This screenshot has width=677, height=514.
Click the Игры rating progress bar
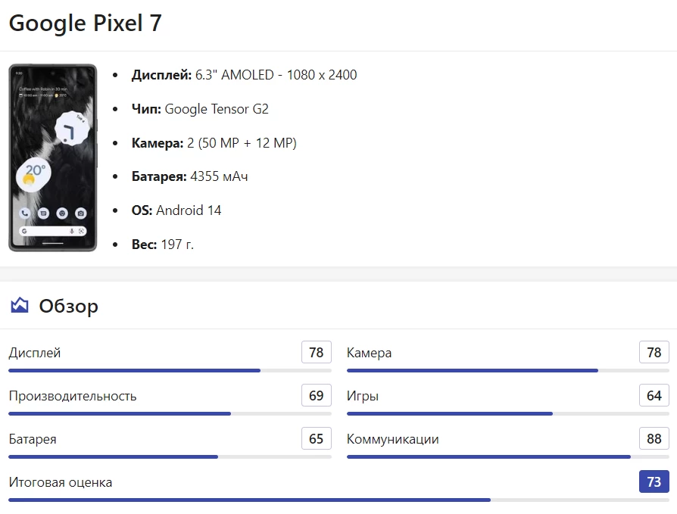[507, 414]
